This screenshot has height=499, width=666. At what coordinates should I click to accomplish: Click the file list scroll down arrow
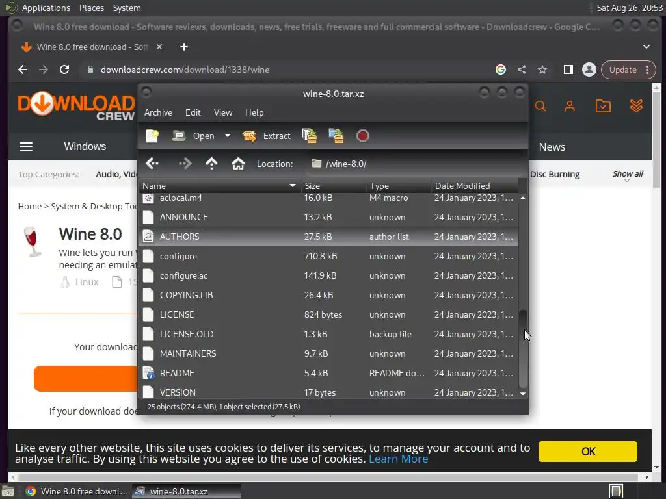tap(523, 394)
